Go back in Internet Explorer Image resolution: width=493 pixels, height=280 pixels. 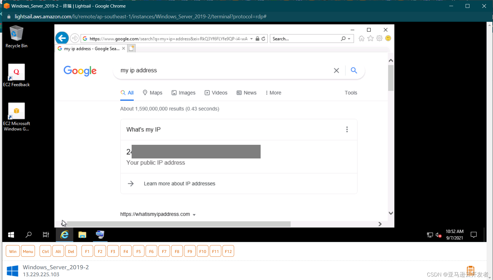click(x=62, y=38)
